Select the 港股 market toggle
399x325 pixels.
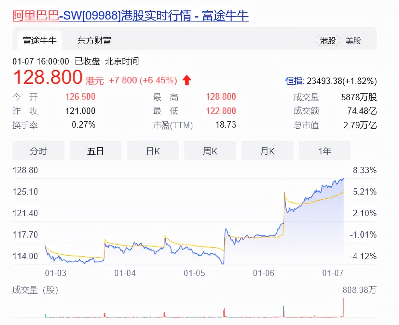click(328, 41)
